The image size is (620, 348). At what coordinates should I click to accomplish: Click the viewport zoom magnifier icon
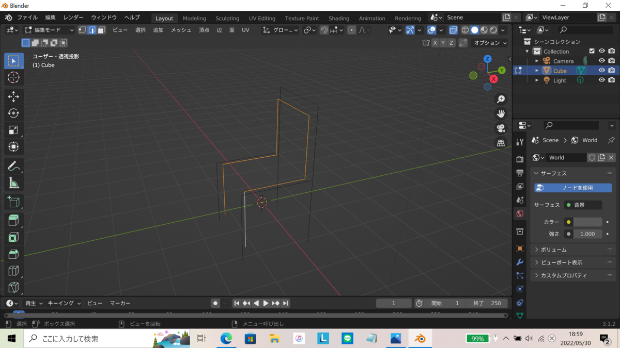[501, 99]
